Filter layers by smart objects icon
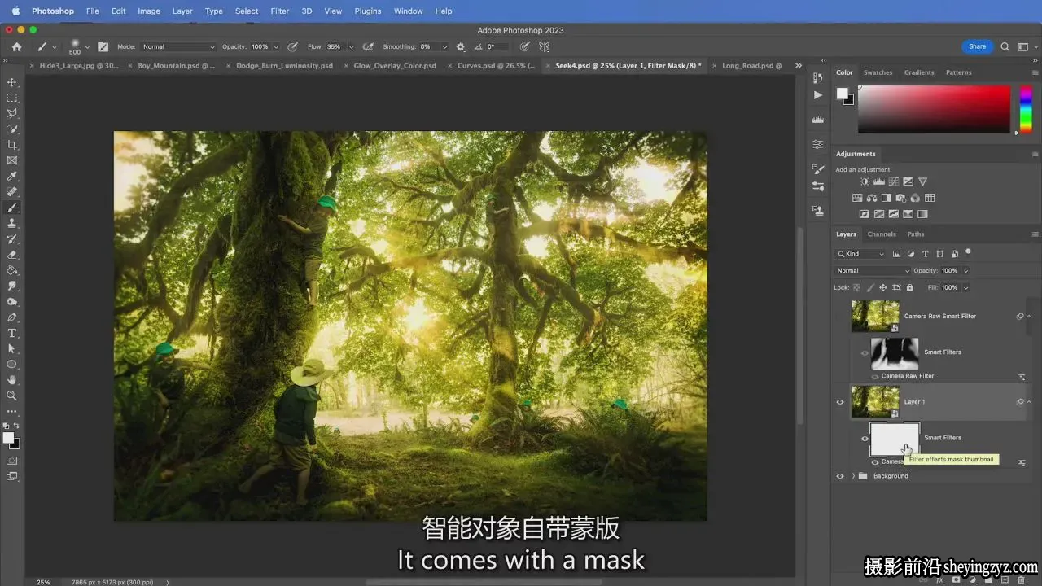The width and height of the screenshot is (1042, 586). tap(955, 254)
